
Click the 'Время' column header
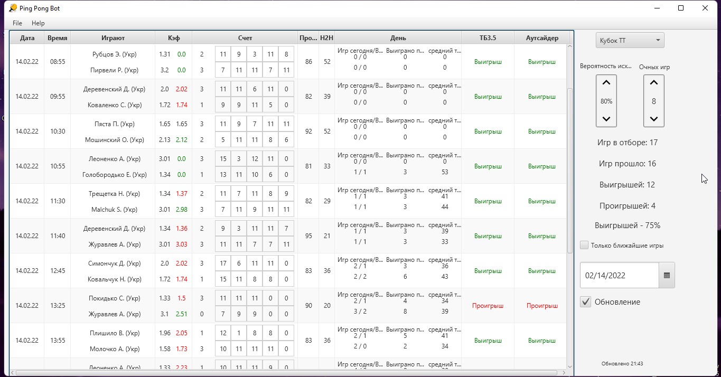pos(57,38)
